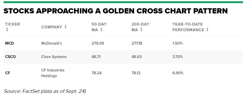Select the COMPANY column header text
The height and width of the screenshot is (97, 243).
(x=51, y=27)
